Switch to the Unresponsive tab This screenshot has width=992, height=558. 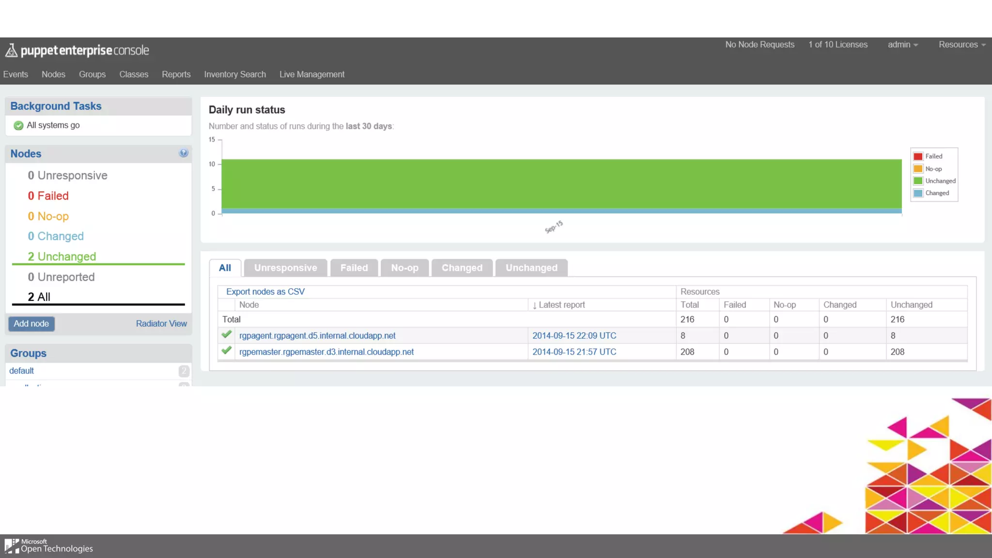coord(285,268)
